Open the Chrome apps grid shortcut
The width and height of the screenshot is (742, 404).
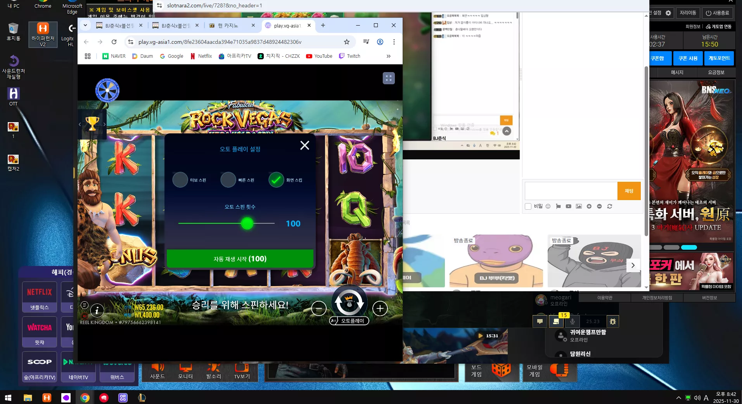pyautogui.click(x=88, y=56)
